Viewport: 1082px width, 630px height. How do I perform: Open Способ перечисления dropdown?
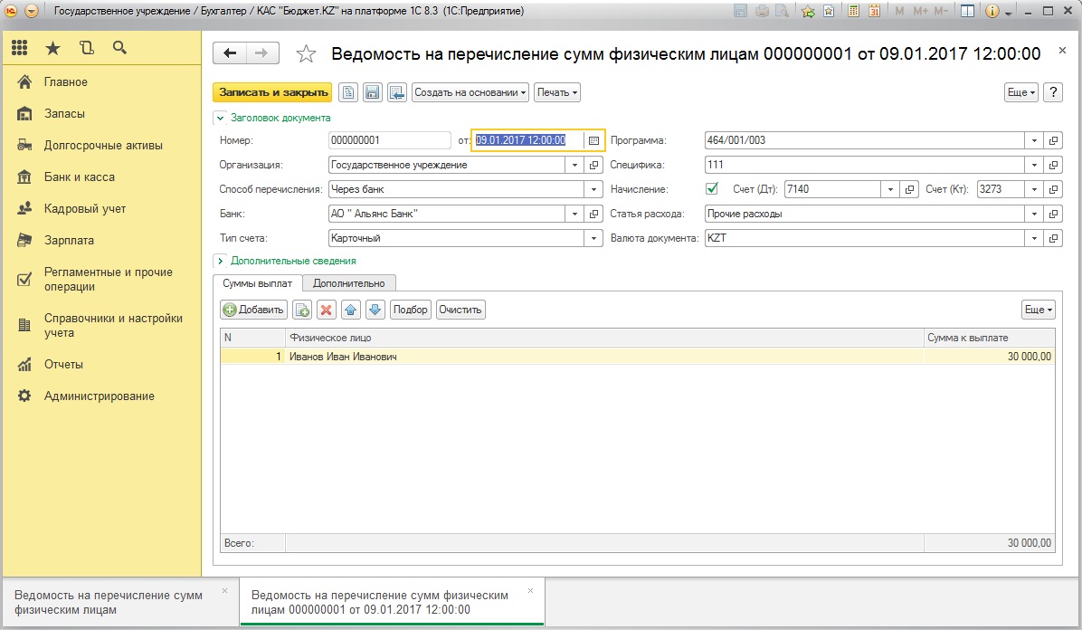(x=593, y=189)
